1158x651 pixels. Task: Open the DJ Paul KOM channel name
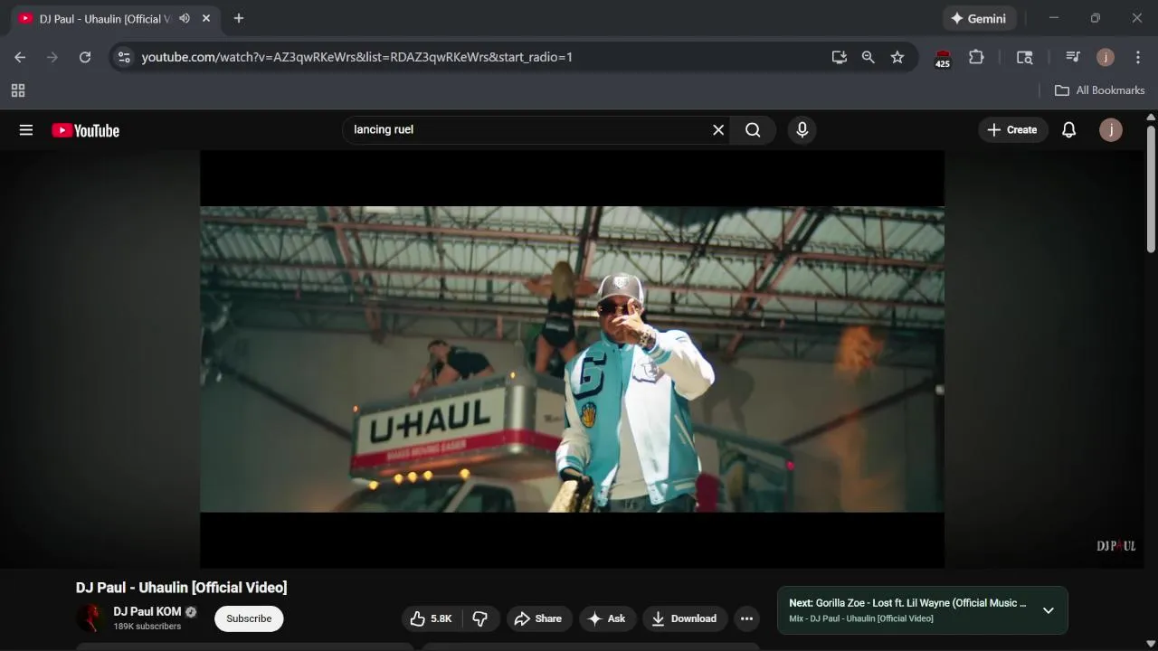pyautogui.click(x=147, y=612)
